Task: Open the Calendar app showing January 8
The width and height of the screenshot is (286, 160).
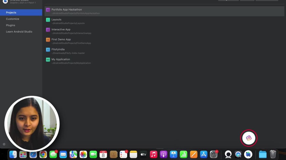Action: tap(103, 154)
